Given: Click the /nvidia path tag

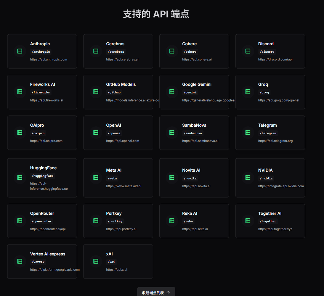Looking at the screenshot, I should [266, 178].
